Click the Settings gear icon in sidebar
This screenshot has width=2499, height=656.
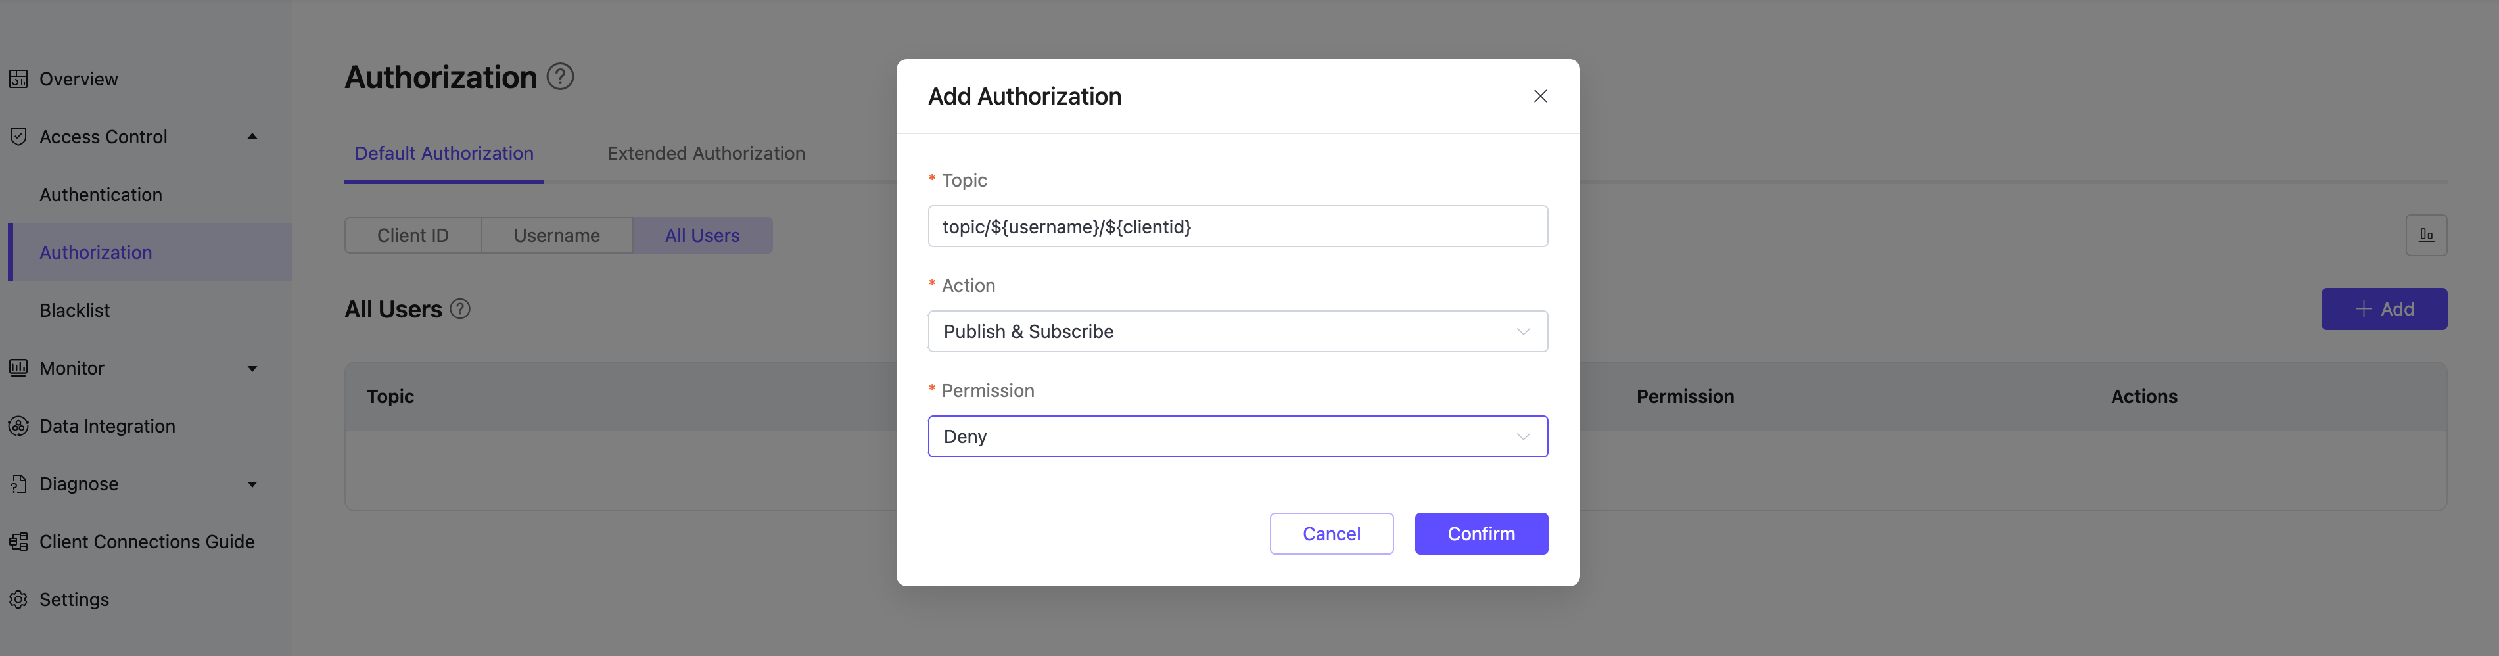18,599
